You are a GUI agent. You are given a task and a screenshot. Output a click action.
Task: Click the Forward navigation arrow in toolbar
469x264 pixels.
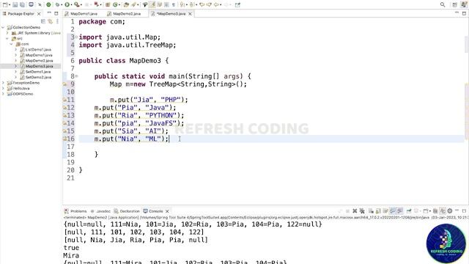(x=226, y=5)
